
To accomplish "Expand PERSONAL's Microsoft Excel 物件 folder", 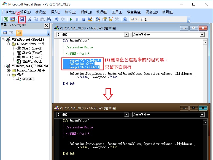I will pyautogui.click(x=8, y=70).
